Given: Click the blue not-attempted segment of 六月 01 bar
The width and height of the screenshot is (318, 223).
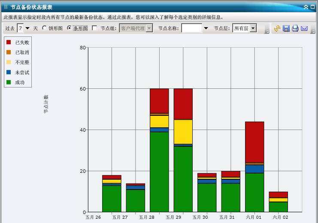Looking at the screenshot, I should click(254, 169).
